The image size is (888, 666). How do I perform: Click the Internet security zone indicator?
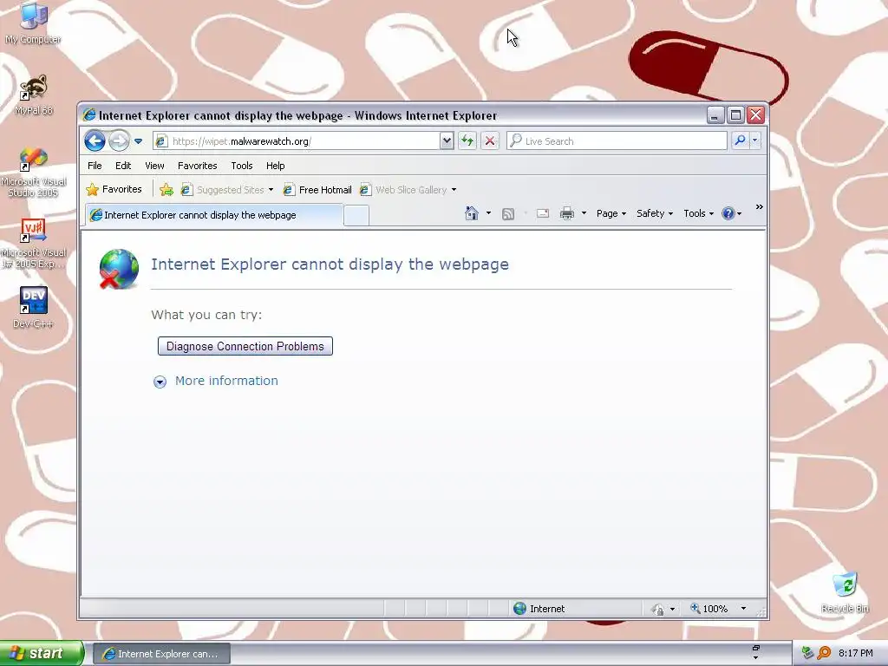[539, 609]
